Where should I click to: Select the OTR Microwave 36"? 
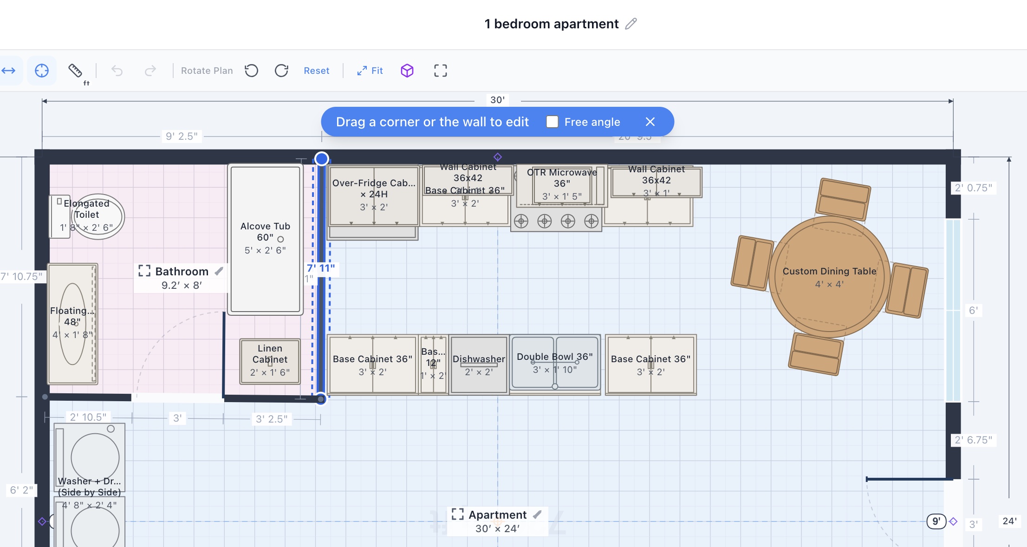tap(561, 185)
